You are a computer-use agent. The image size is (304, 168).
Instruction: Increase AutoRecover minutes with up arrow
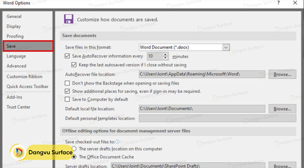(x=165, y=54)
